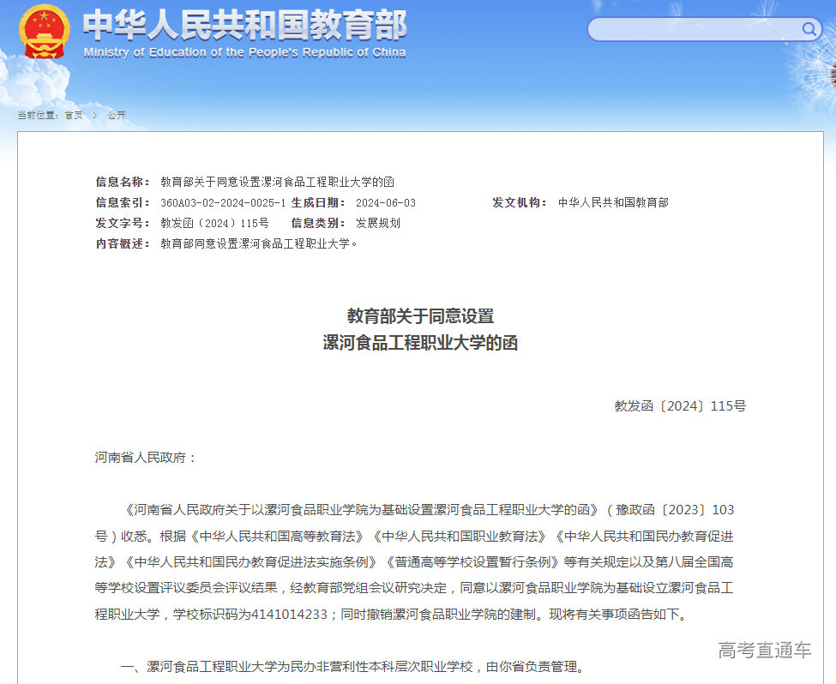836x684 pixels.
Task: Open the 公开 breadcrumb link
Action: (x=116, y=114)
